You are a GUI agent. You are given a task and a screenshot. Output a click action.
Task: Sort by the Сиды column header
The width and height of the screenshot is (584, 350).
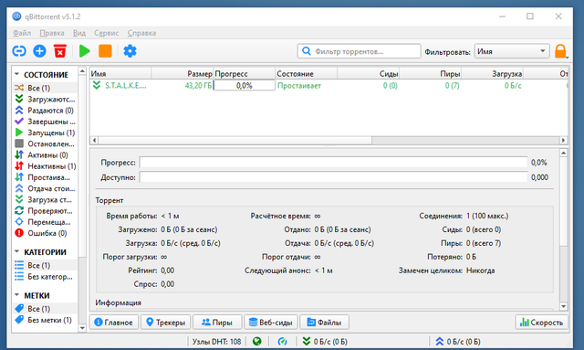pyautogui.click(x=368, y=73)
